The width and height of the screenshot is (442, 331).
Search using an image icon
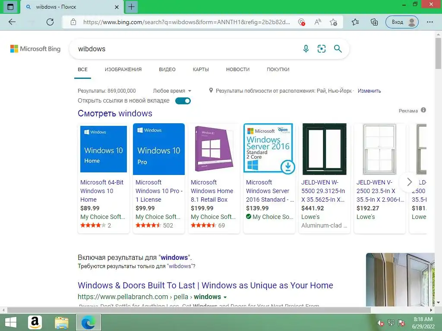click(322, 49)
